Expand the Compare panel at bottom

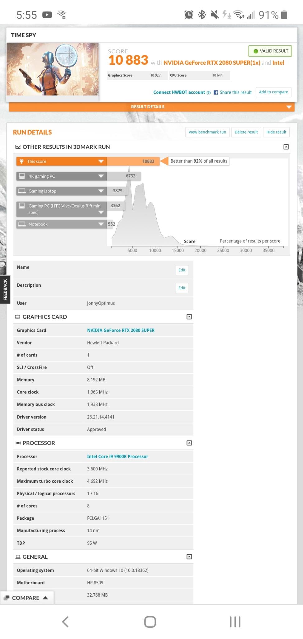[27, 598]
